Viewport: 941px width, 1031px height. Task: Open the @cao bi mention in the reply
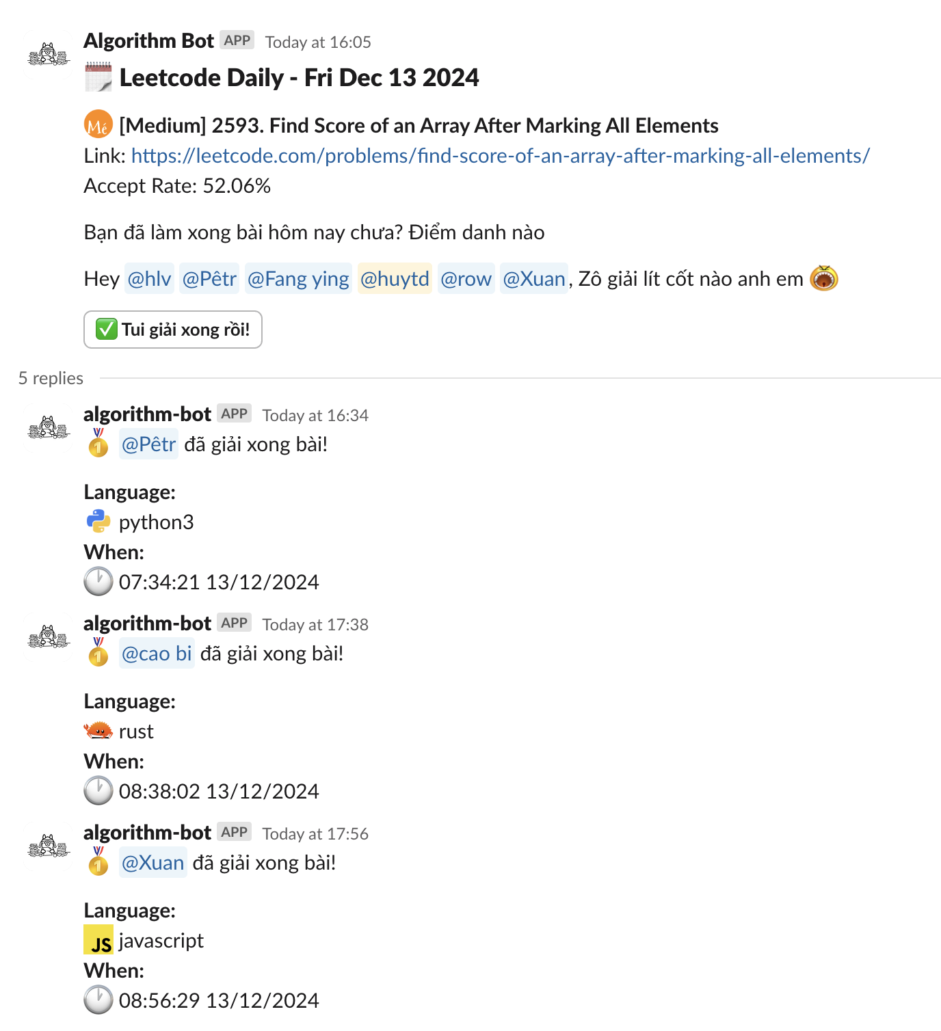[x=157, y=654]
